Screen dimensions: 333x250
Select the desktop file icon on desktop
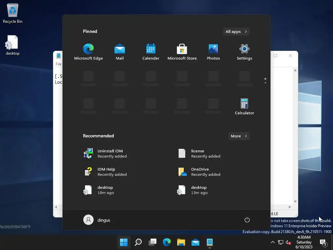point(13,45)
